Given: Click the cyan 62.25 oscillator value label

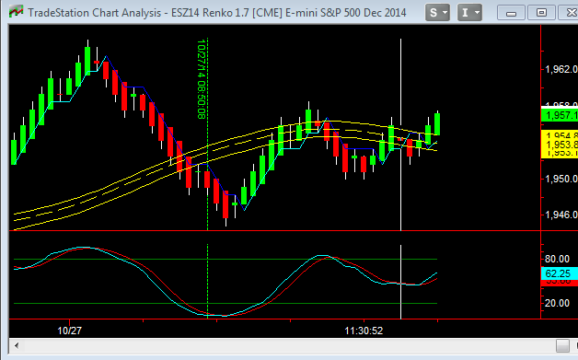Looking at the screenshot, I should click(560, 273).
